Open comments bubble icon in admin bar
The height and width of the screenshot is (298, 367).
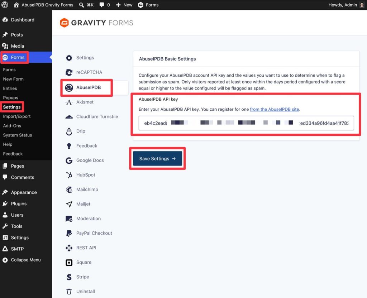pyautogui.click(x=101, y=5)
